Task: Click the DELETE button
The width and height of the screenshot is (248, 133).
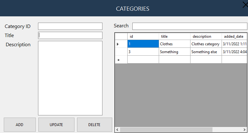Action: 94,125
